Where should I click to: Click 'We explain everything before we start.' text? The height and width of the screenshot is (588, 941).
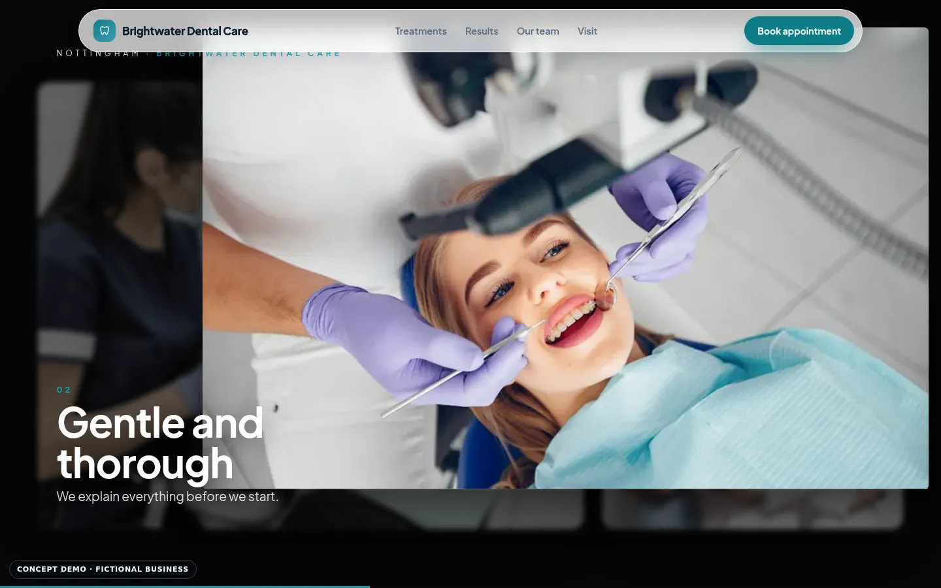[167, 497]
